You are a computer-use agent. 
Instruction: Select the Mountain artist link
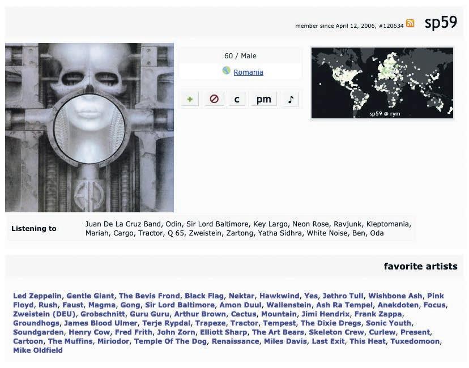(x=279, y=314)
